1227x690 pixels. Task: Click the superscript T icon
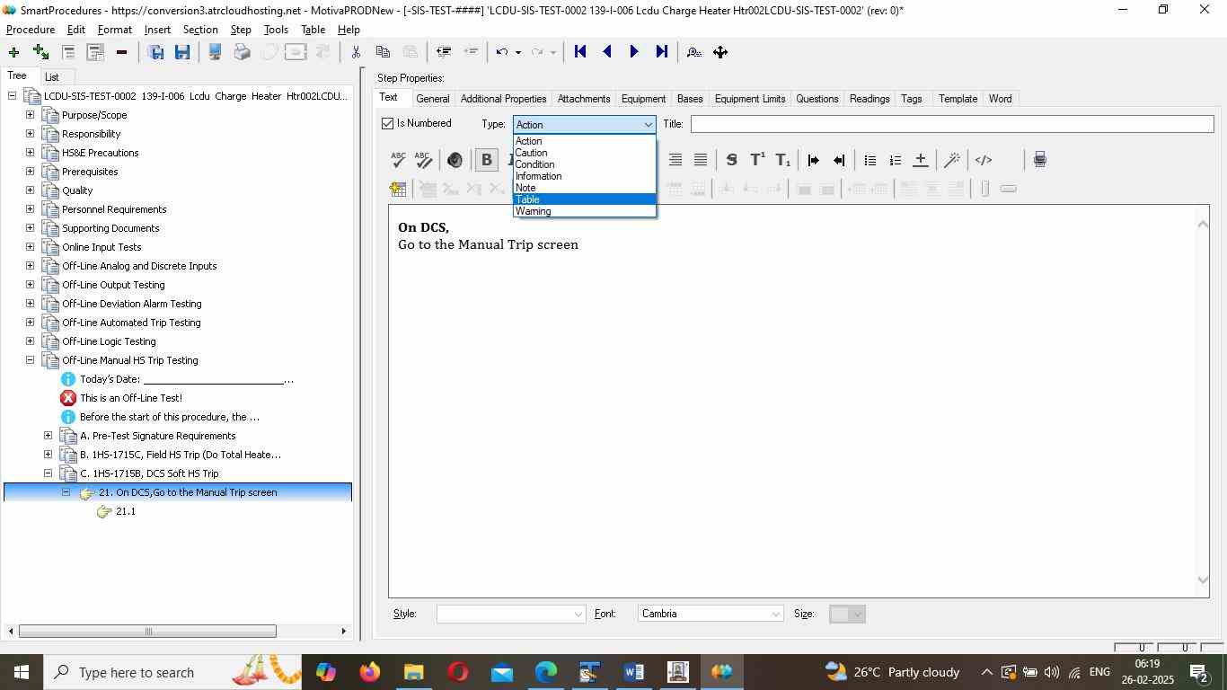[x=757, y=160]
